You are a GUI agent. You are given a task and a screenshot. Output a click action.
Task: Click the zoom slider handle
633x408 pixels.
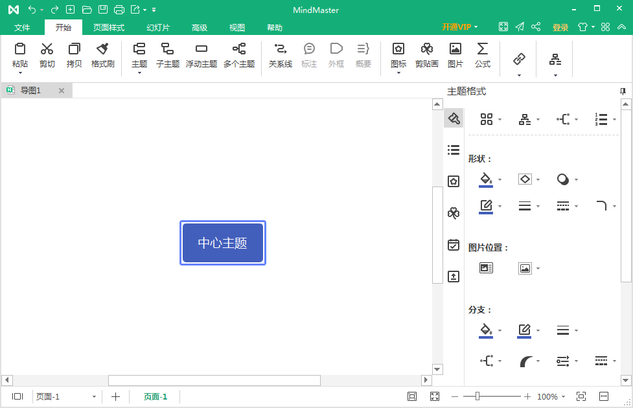(478, 396)
